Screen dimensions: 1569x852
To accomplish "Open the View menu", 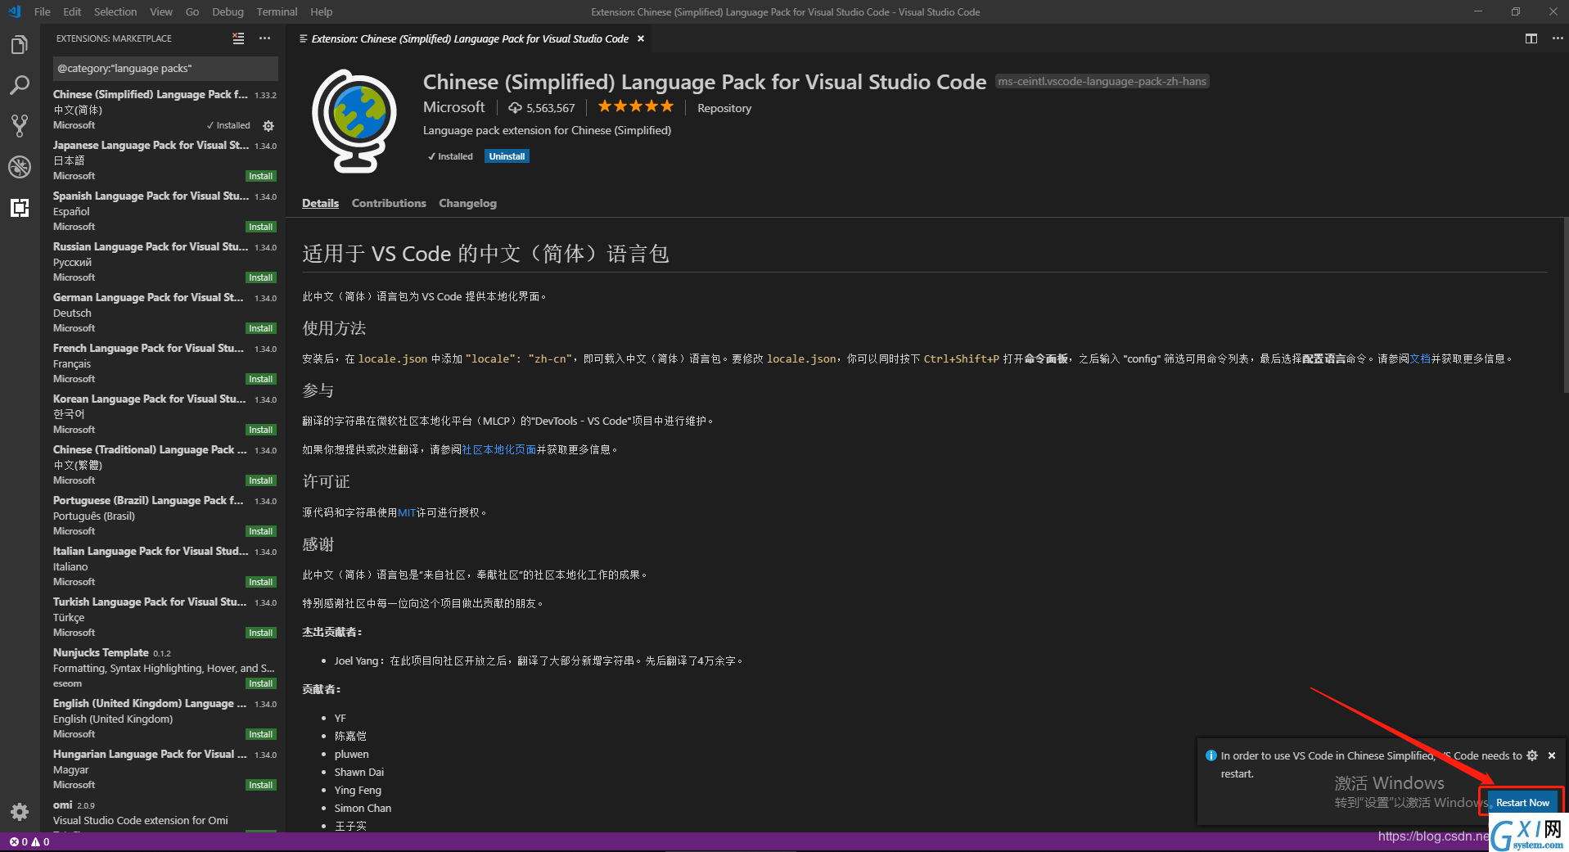I will [x=161, y=11].
